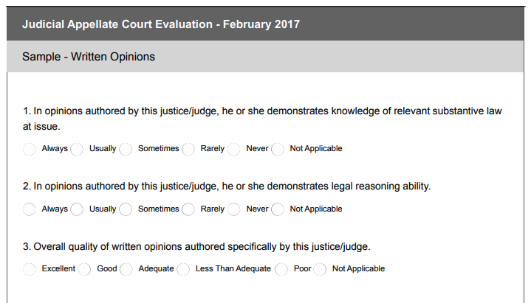This screenshot has height=303, width=531.
Task: Select Always for legal reasoning ability question
Action: click(x=29, y=209)
